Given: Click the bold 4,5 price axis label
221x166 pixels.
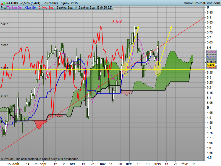Looking at the screenshot, I should point(209,157).
